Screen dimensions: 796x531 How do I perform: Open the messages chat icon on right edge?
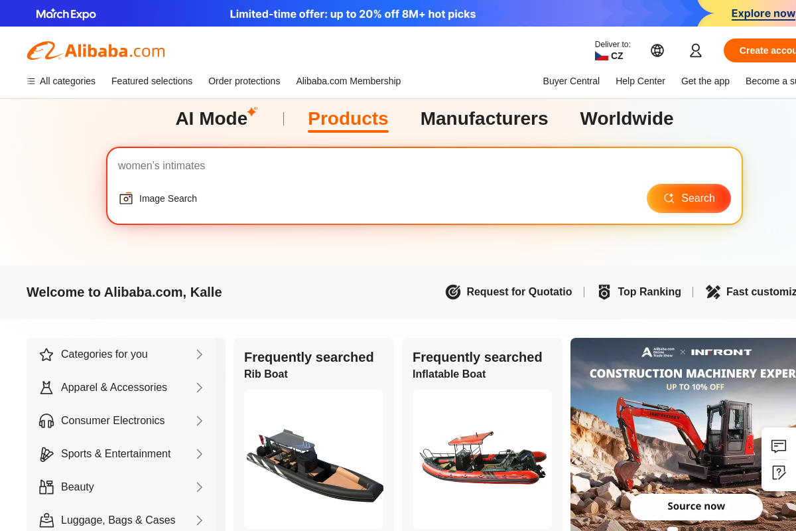pos(778,445)
